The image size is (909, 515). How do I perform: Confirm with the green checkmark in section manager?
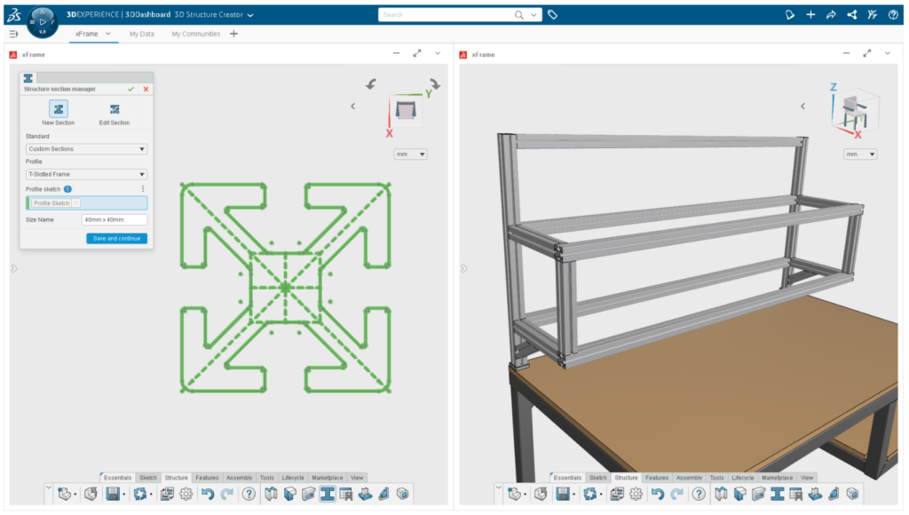click(x=131, y=90)
